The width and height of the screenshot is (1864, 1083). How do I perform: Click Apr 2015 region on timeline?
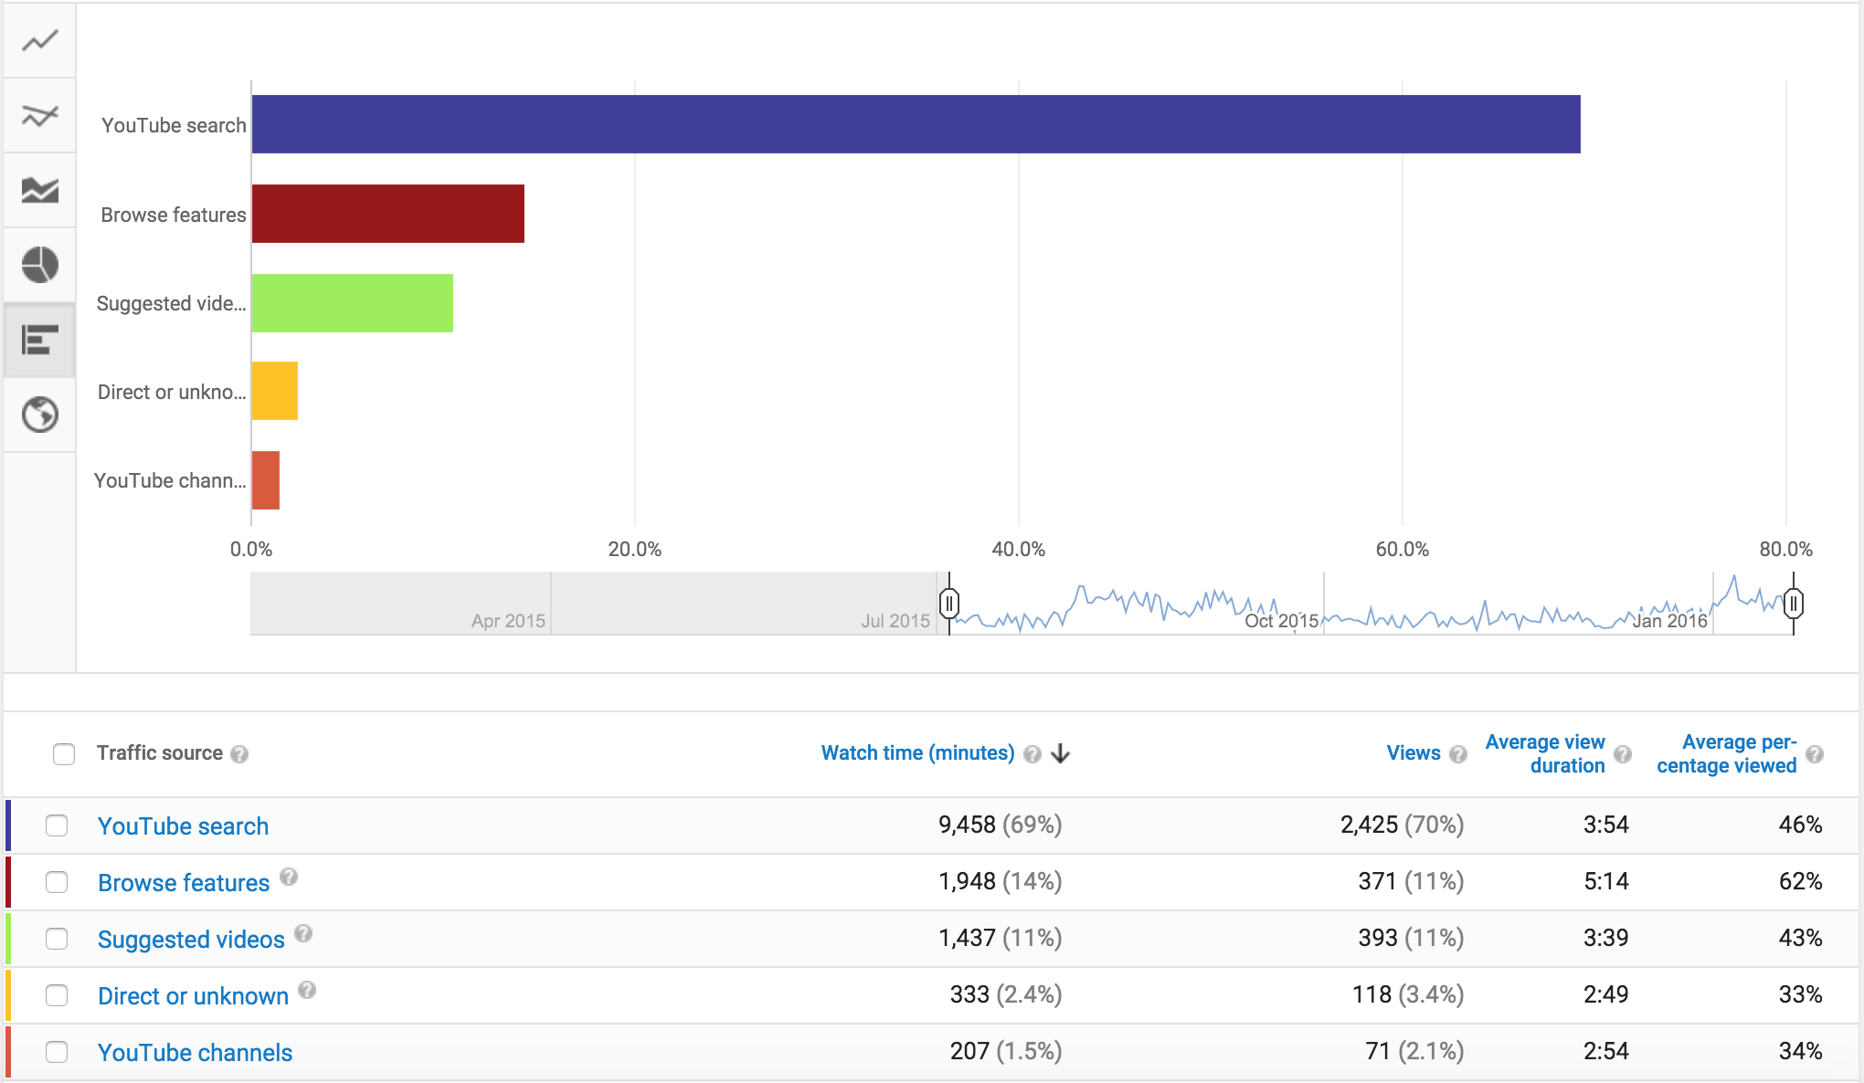tap(508, 621)
